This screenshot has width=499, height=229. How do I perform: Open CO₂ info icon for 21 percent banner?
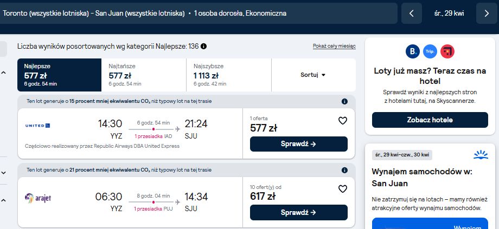coord(344,170)
